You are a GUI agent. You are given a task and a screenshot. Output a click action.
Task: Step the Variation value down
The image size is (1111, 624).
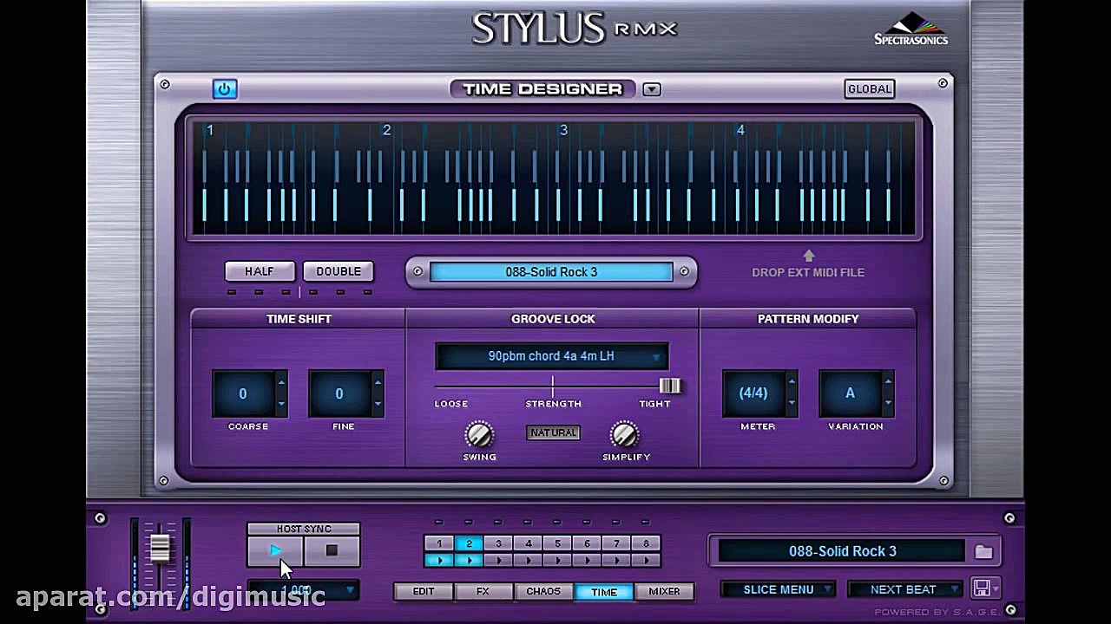[887, 404]
